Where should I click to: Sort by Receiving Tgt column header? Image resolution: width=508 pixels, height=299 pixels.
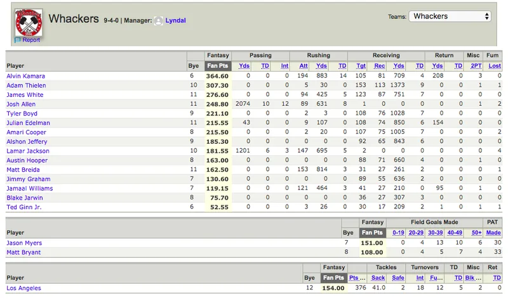pos(361,66)
